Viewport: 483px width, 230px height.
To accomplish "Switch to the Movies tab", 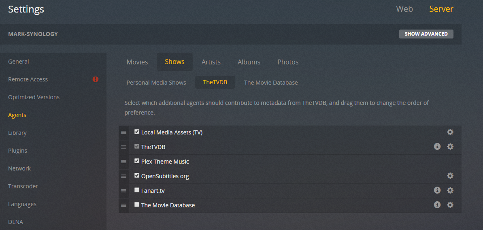I will pyautogui.click(x=137, y=62).
